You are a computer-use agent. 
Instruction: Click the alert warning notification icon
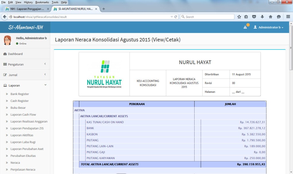245,27
